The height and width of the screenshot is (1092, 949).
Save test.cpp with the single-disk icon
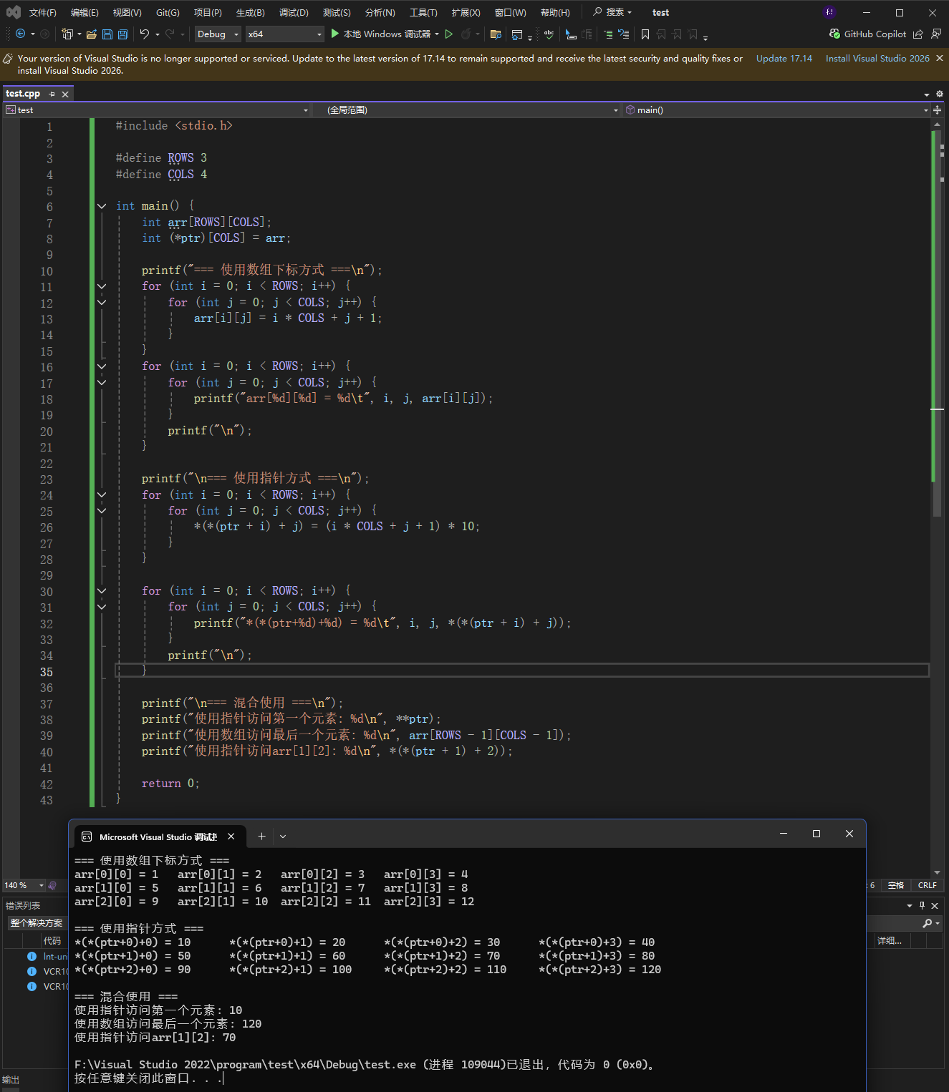107,34
